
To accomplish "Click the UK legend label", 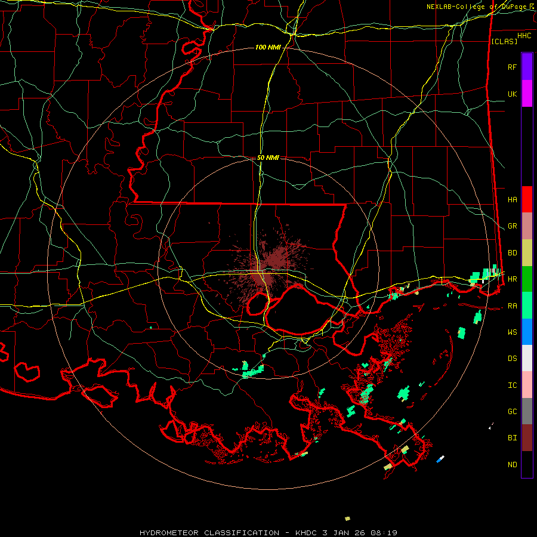I will pyautogui.click(x=512, y=94).
